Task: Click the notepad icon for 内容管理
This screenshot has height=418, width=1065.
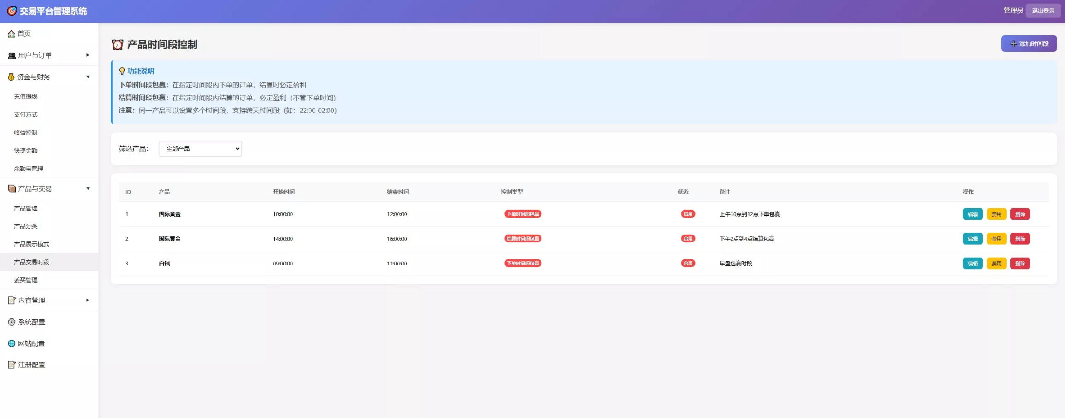Action: tap(12, 300)
